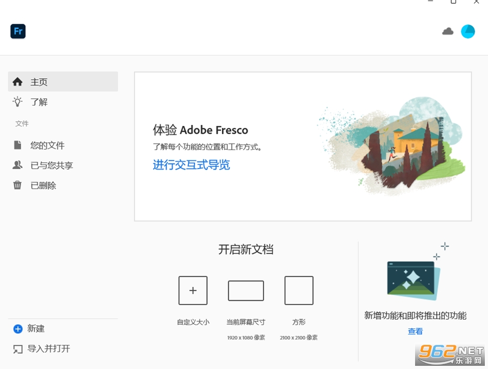This screenshot has width=488, height=369.
Task: Click the trash icon beside 已删除
Action: (x=17, y=185)
